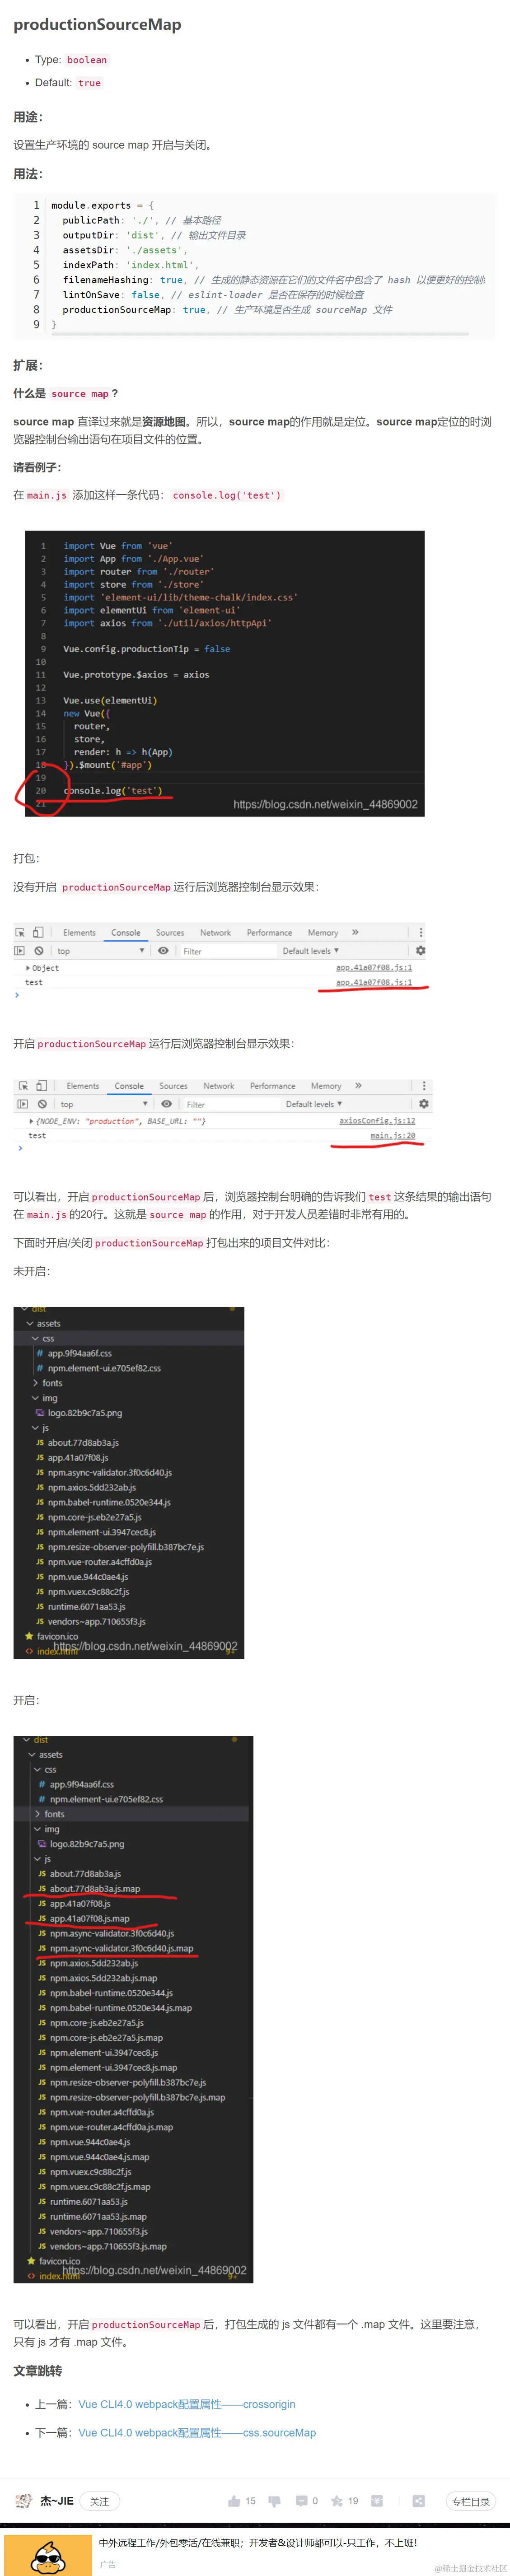This screenshot has width=510, height=2576.
Task: Open author avatar of 杰~JIE
Action: [23, 2501]
